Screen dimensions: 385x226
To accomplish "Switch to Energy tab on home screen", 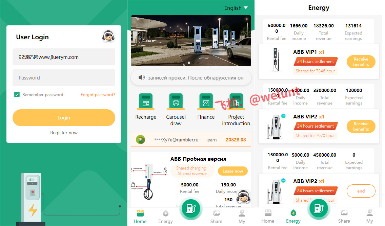I will click(x=165, y=217).
